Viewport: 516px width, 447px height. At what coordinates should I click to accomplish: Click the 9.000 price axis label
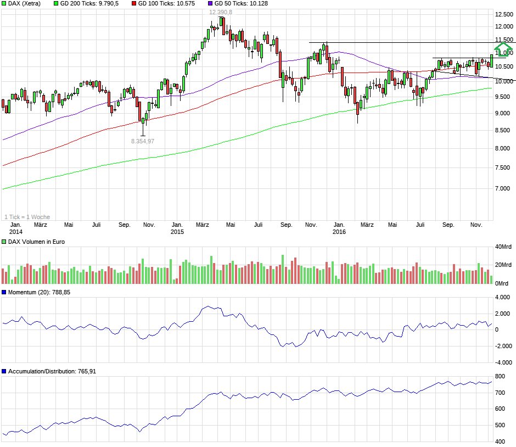(502, 113)
